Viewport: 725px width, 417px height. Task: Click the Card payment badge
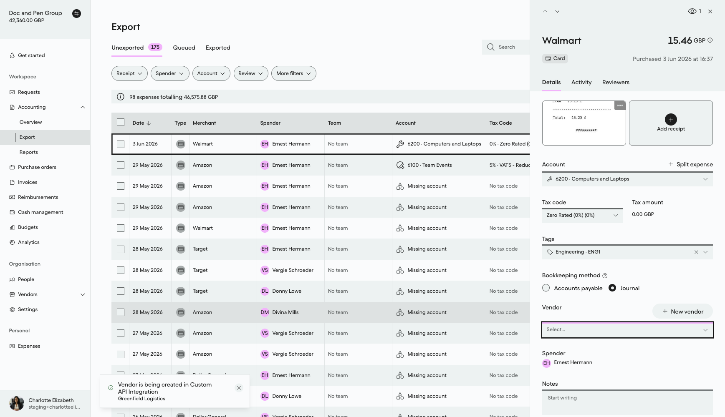pos(555,58)
